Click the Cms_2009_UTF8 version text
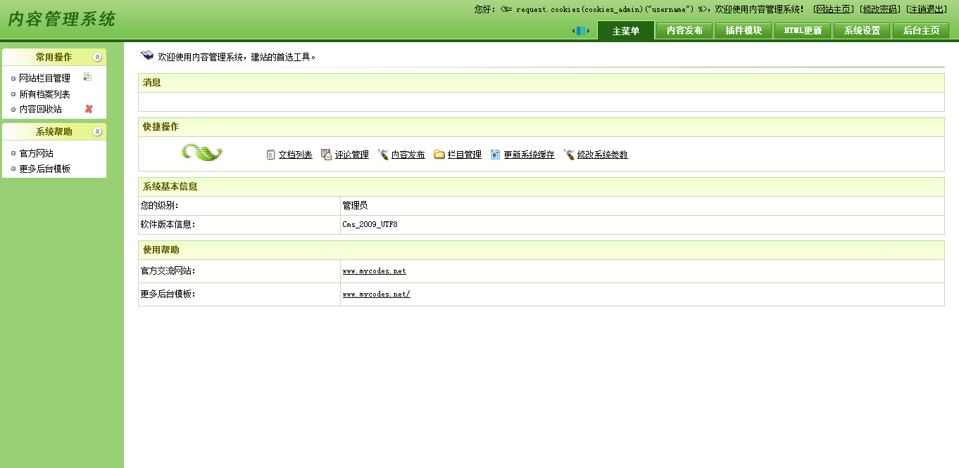 tap(370, 225)
